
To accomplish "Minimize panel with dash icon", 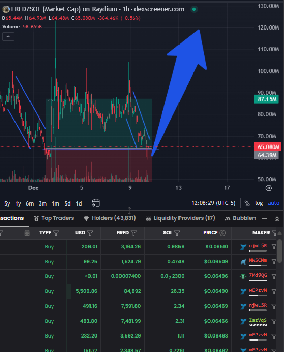I will [x=265, y=218].
